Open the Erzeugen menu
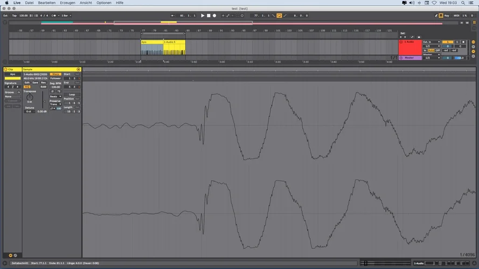Viewport: 479px width, 269px height. (67, 3)
